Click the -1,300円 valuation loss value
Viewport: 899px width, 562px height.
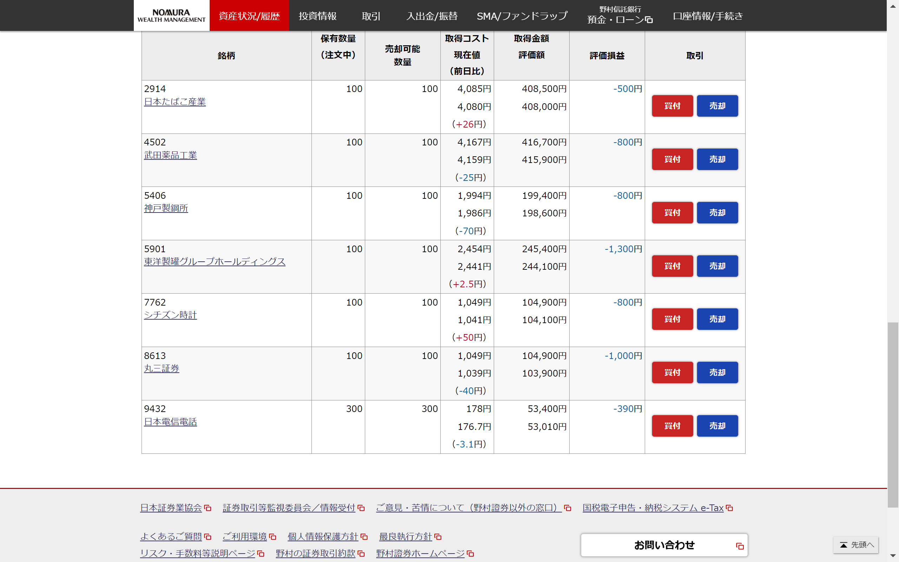623,249
